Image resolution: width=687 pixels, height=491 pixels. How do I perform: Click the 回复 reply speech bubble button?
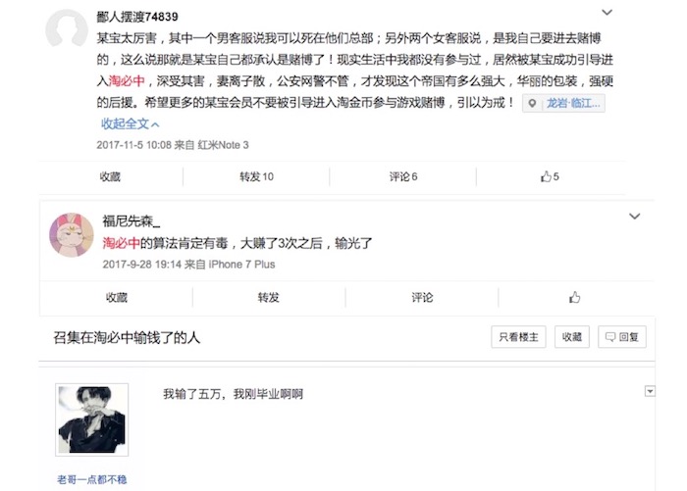621,337
